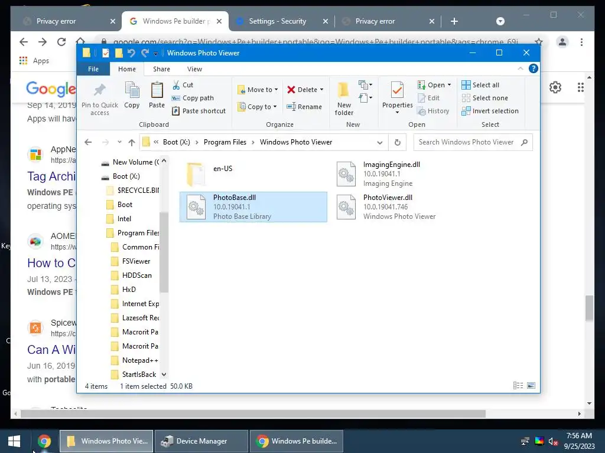The width and height of the screenshot is (605, 453).
Task: Open the Copy to dropdown
Action: click(x=258, y=107)
